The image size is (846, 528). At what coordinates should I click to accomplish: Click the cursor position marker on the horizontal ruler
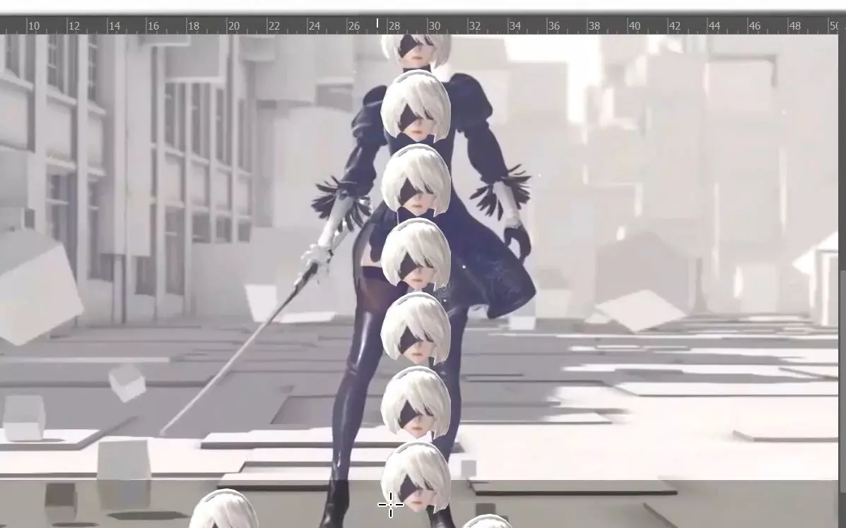(x=377, y=23)
